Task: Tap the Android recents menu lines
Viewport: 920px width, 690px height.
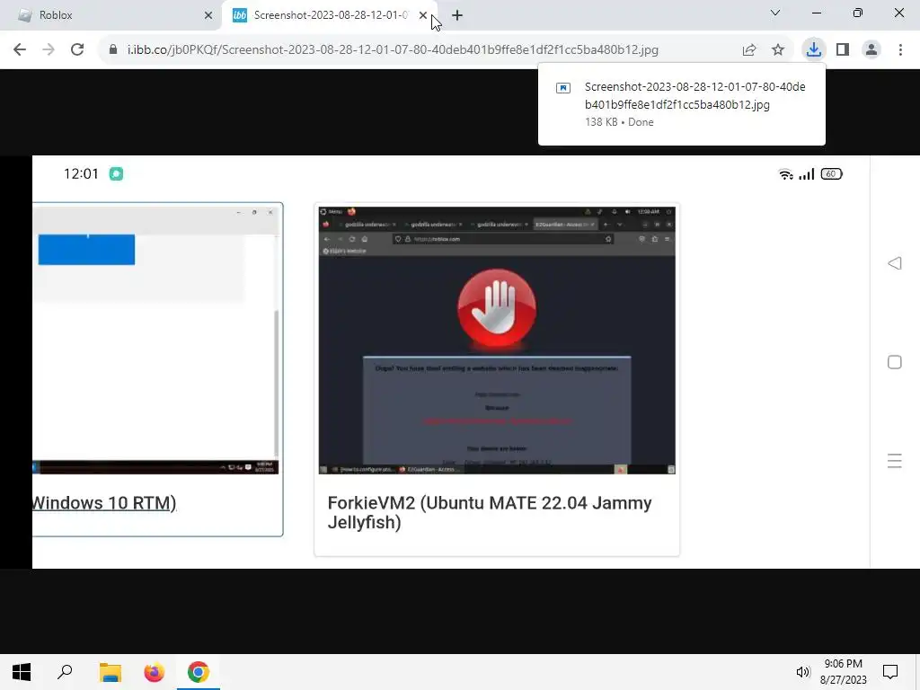Action: click(895, 461)
